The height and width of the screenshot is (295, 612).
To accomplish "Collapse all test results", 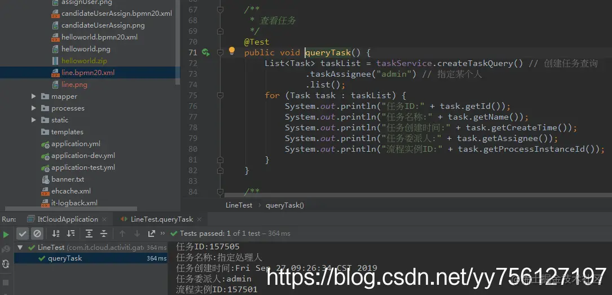I will [x=103, y=234].
